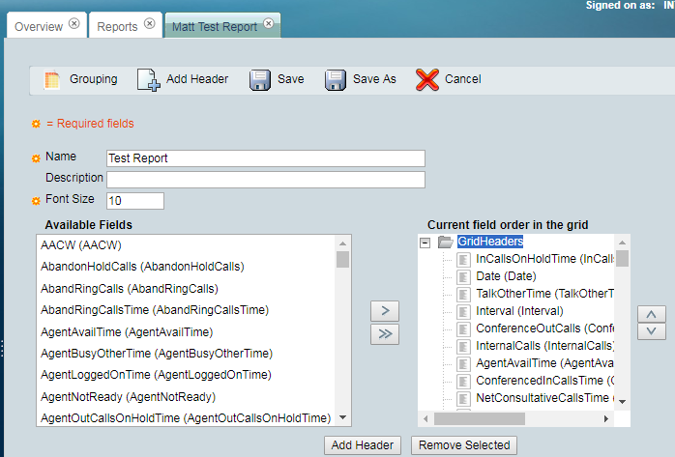Move selected field down in order
The image size is (675, 457).
[652, 331]
